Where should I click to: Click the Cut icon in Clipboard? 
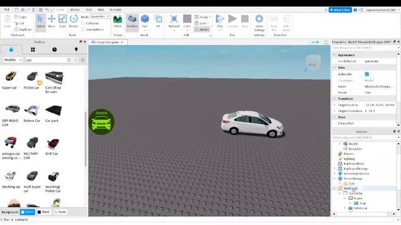click(x=17, y=23)
